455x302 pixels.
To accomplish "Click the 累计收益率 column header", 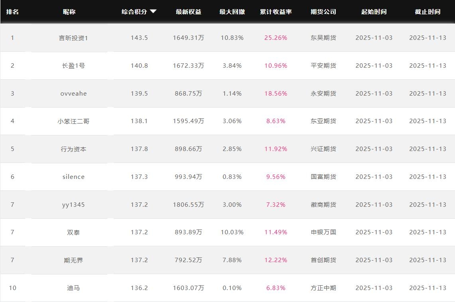I will pos(276,12).
